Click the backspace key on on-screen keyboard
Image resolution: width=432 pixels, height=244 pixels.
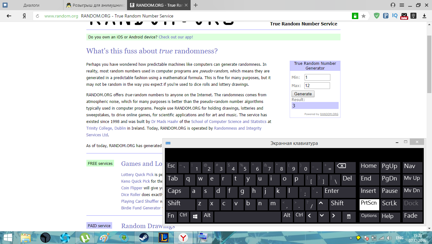coord(345,167)
